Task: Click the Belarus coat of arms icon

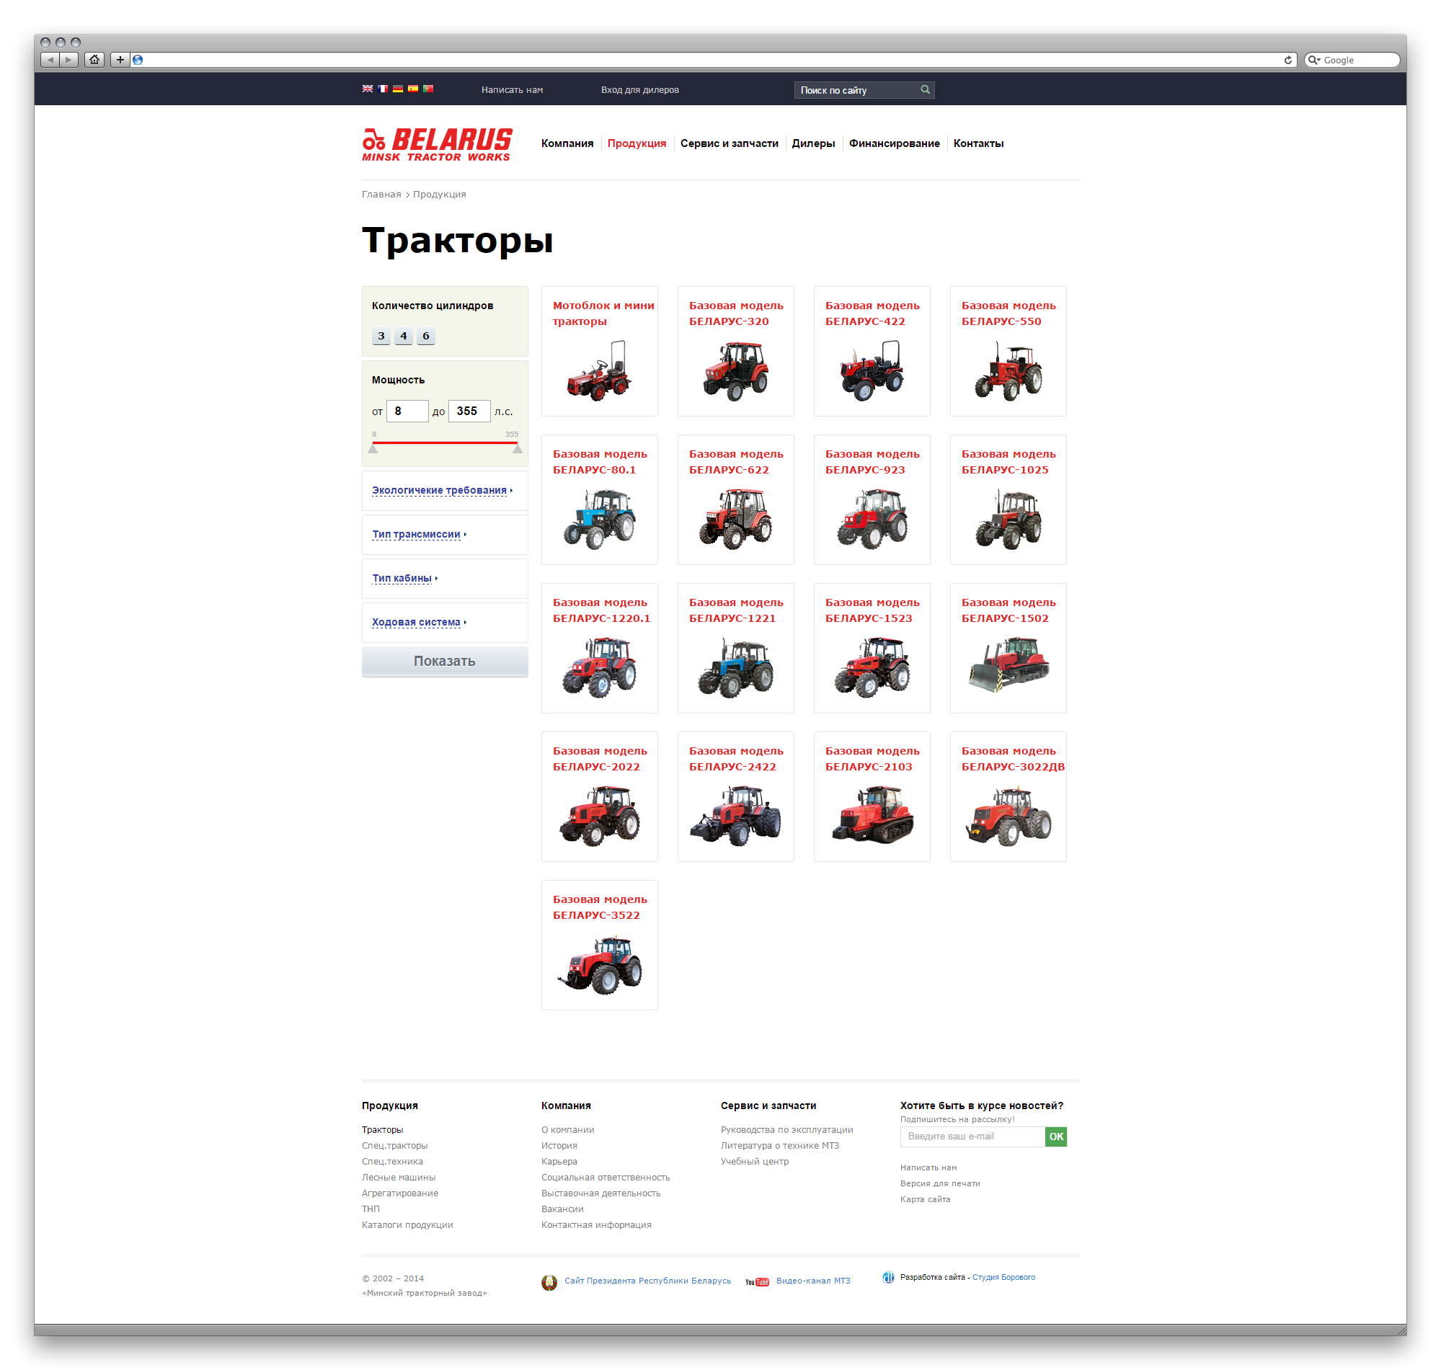Action: (x=549, y=1282)
